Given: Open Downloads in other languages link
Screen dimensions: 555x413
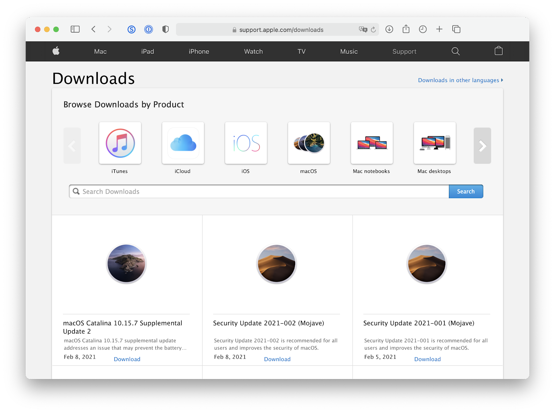Looking at the screenshot, I should [460, 80].
